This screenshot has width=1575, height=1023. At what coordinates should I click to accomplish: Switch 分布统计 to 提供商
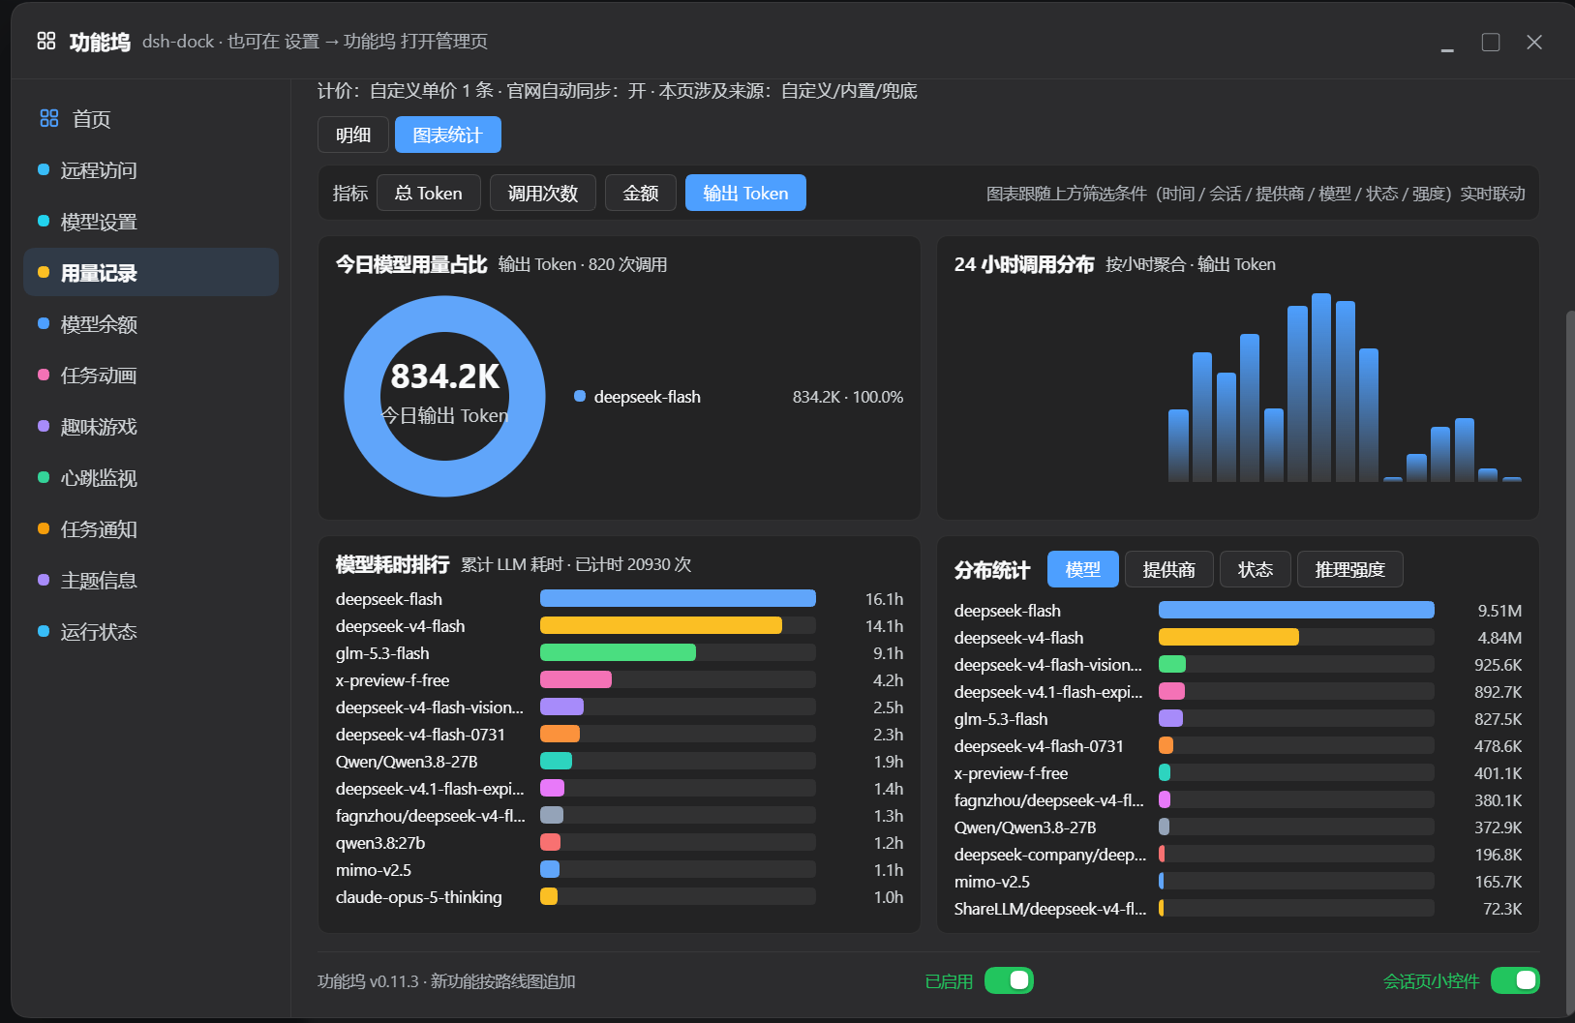click(x=1168, y=569)
